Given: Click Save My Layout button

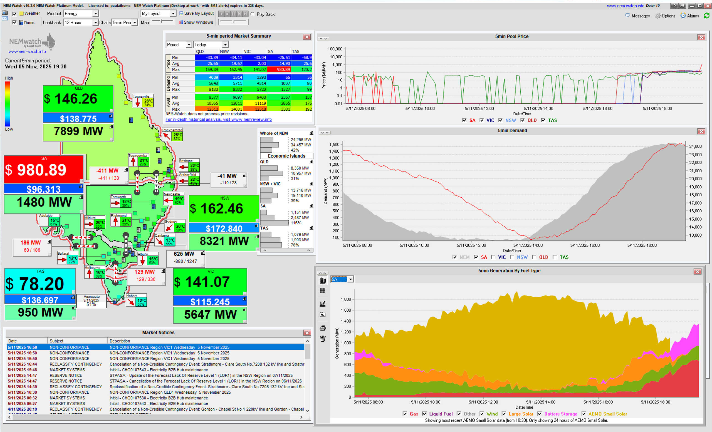Looking at the screenshot, I should click(x=196, y=13).
